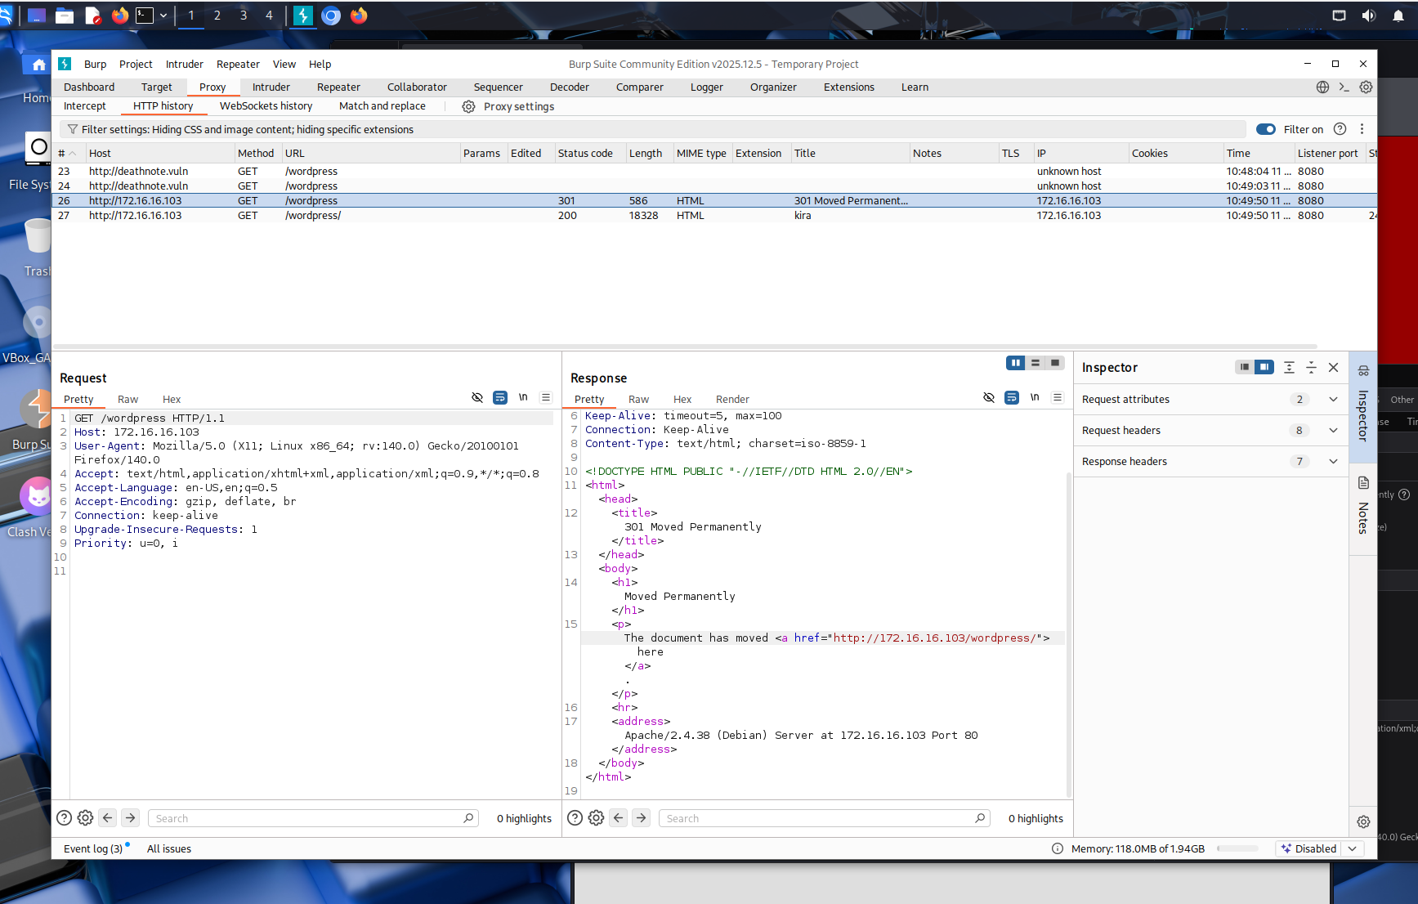1418x904 pixels.
Task: Open the Render tab in Response
Action: (x=731, y=399)
